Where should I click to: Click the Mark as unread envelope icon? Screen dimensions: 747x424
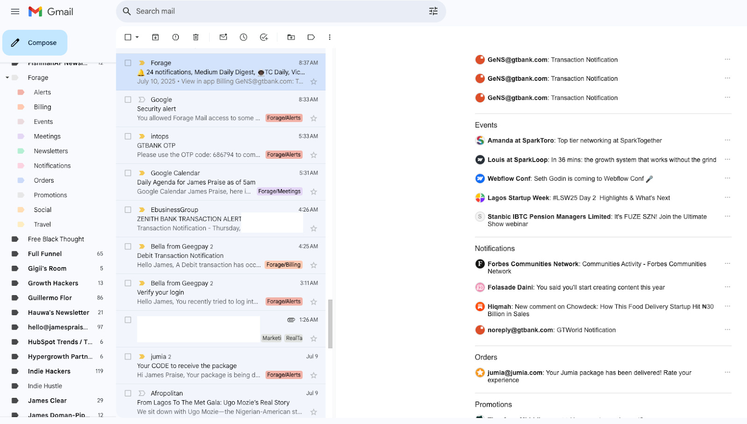pos(223,37)
